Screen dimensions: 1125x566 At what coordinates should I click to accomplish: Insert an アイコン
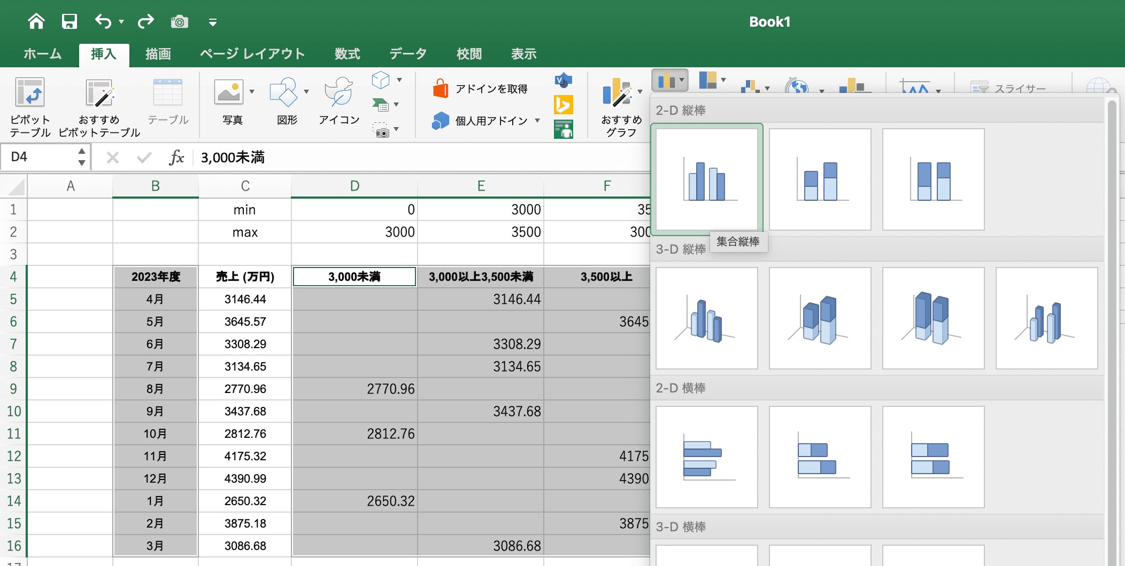pyautogui.click(x=339, y=101)
